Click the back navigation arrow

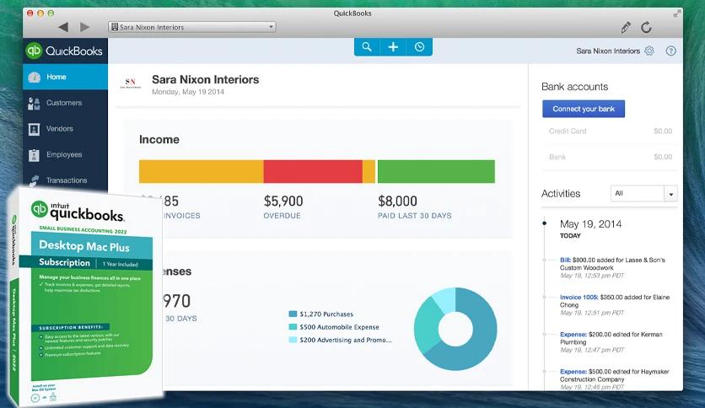tap(63, 27)
